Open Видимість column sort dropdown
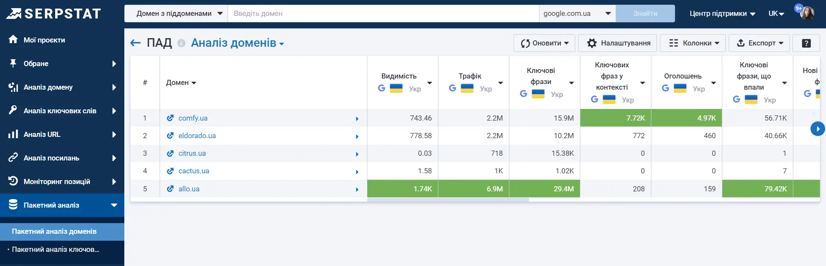826x266 pixels. click(x=429, y=83)
